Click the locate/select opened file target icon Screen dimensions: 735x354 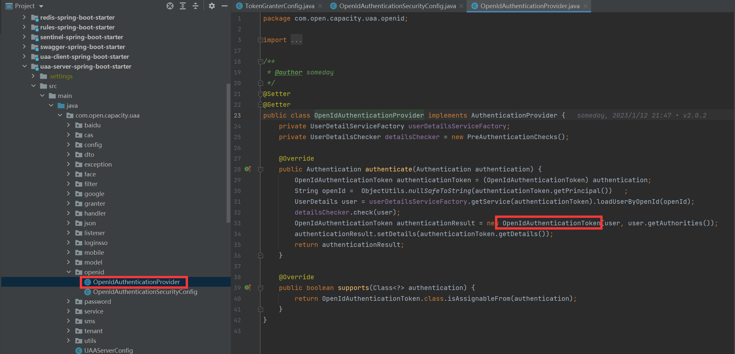point(170,6)
